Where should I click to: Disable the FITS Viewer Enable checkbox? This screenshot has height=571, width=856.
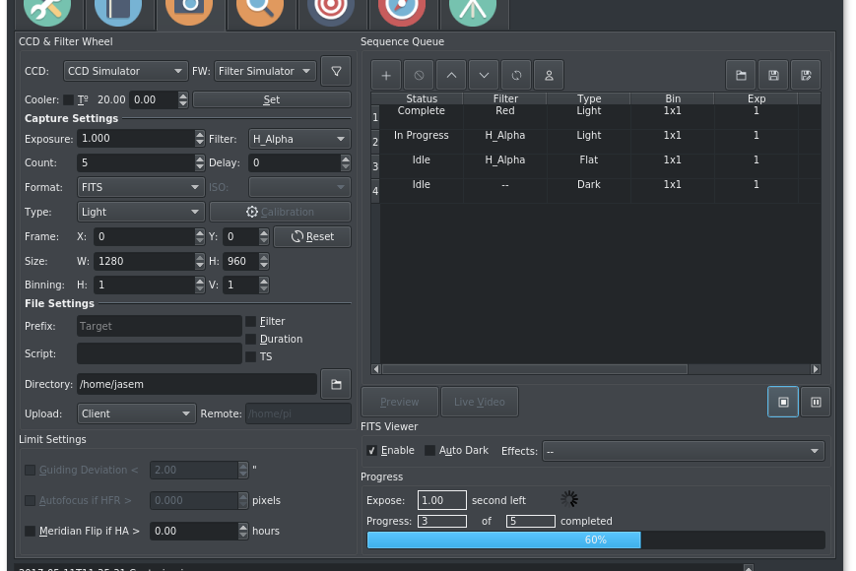(371, 451)
